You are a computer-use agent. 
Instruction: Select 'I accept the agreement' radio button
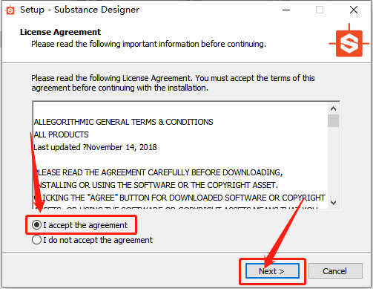pyautogui.click(x=79, y=225)
